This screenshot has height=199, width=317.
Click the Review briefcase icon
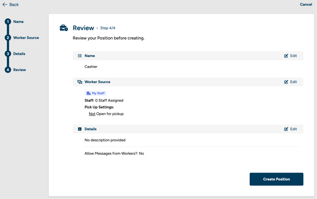(64, 28)
